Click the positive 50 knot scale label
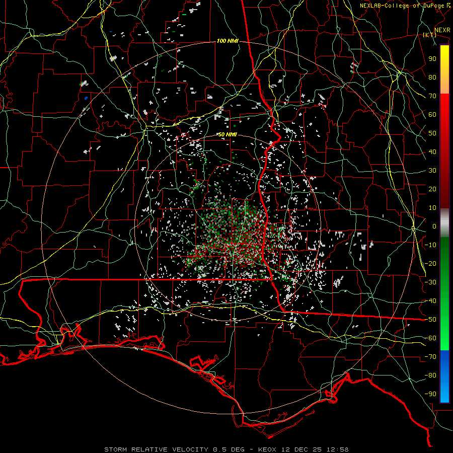453x453 pixels. (432, 133)
